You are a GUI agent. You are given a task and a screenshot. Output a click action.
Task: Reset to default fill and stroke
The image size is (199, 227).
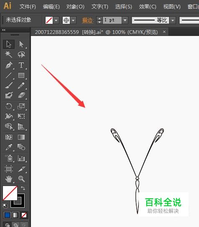[5, 205]
